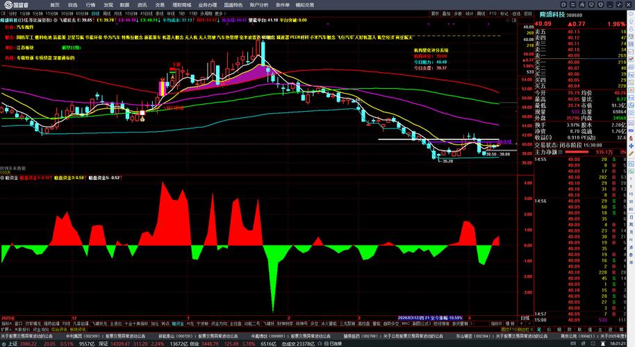Click the round info icon beside stock name
Screen dimensions: 635x347
[55, 20]
